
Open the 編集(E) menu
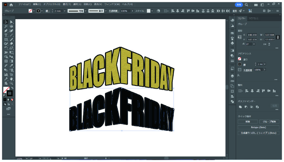37,4
